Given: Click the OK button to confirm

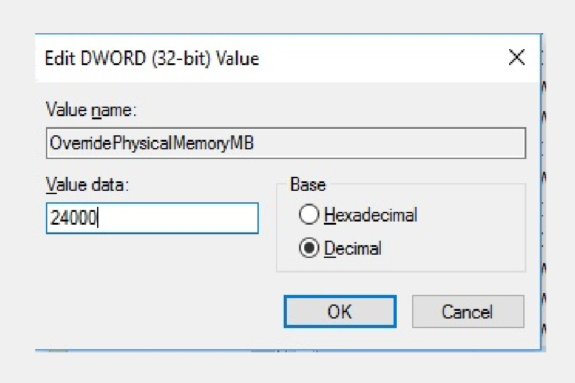Looking at the screenshot, I should coord(339,312).
